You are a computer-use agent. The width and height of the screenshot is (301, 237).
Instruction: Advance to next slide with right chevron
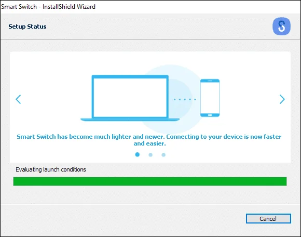pyautogui.click(x=282, y=99)
